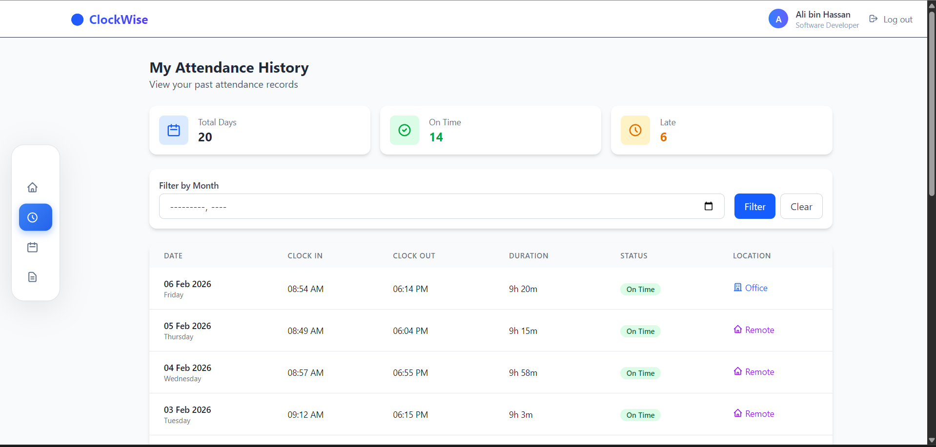Open the Home page from the sidebar
Viewport: 936px width, 447px height.
[32, 188]
